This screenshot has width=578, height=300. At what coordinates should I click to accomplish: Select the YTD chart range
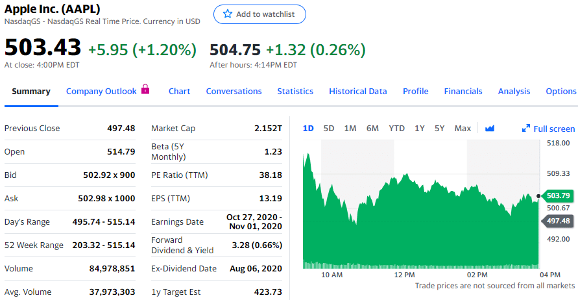point(396,129)
